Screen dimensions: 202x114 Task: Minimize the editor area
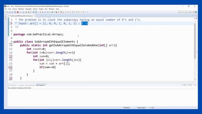(x=193, y=16)
